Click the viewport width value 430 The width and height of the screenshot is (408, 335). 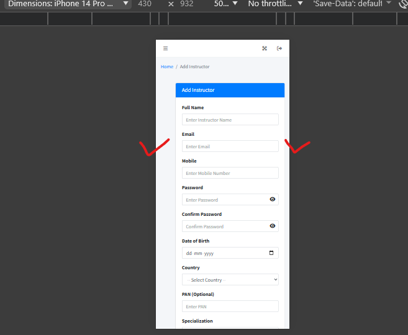145,4
